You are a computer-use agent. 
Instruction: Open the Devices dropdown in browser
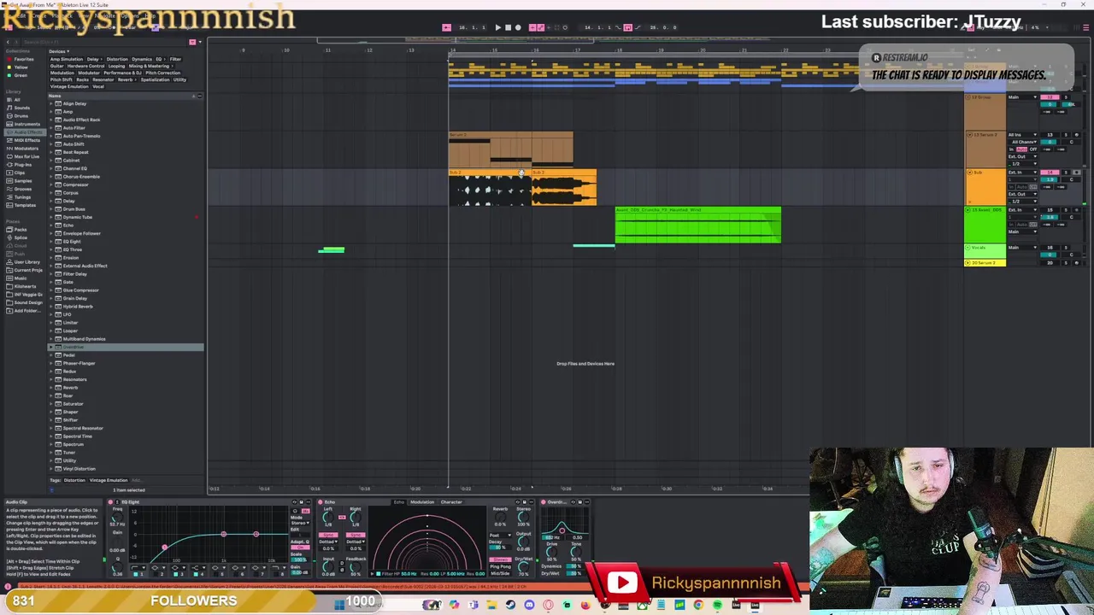[x=59, y=51]
